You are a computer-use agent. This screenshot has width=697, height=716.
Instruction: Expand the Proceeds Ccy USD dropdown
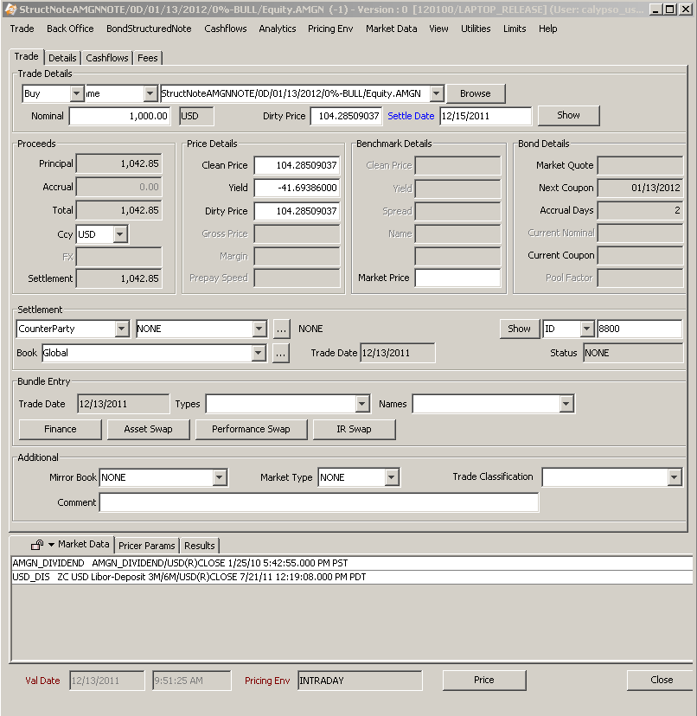point(119,234)
